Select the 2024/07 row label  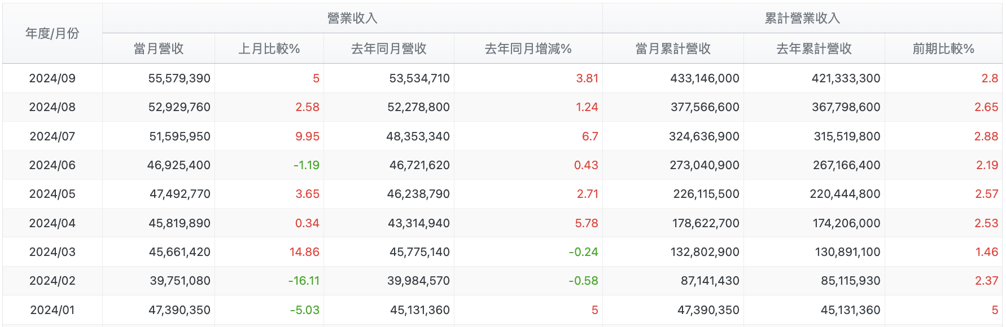point(52,136)
